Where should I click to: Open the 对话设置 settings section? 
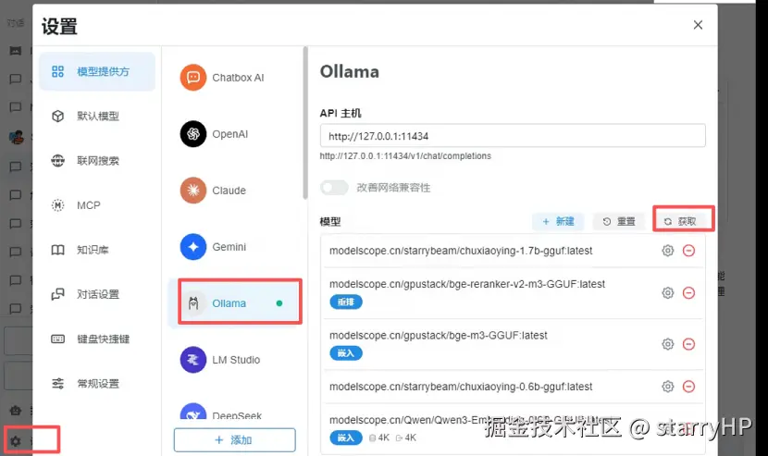[97, 294]
